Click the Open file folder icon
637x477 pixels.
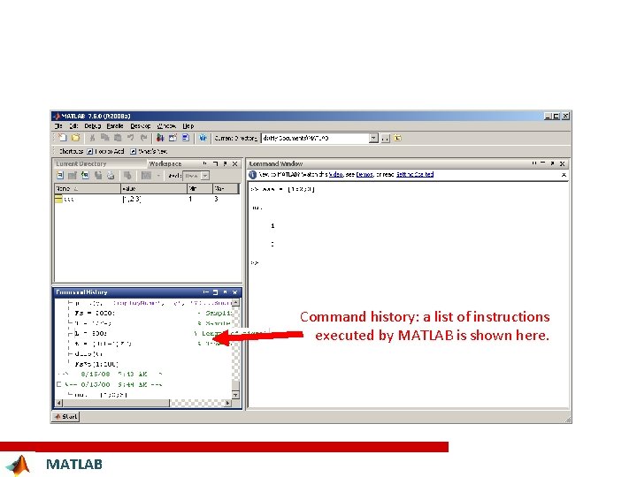coord(75,138)
